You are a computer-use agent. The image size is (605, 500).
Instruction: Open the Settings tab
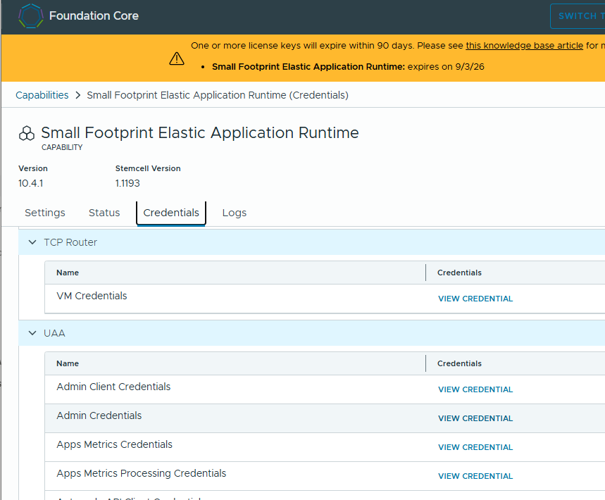point(45,213)
